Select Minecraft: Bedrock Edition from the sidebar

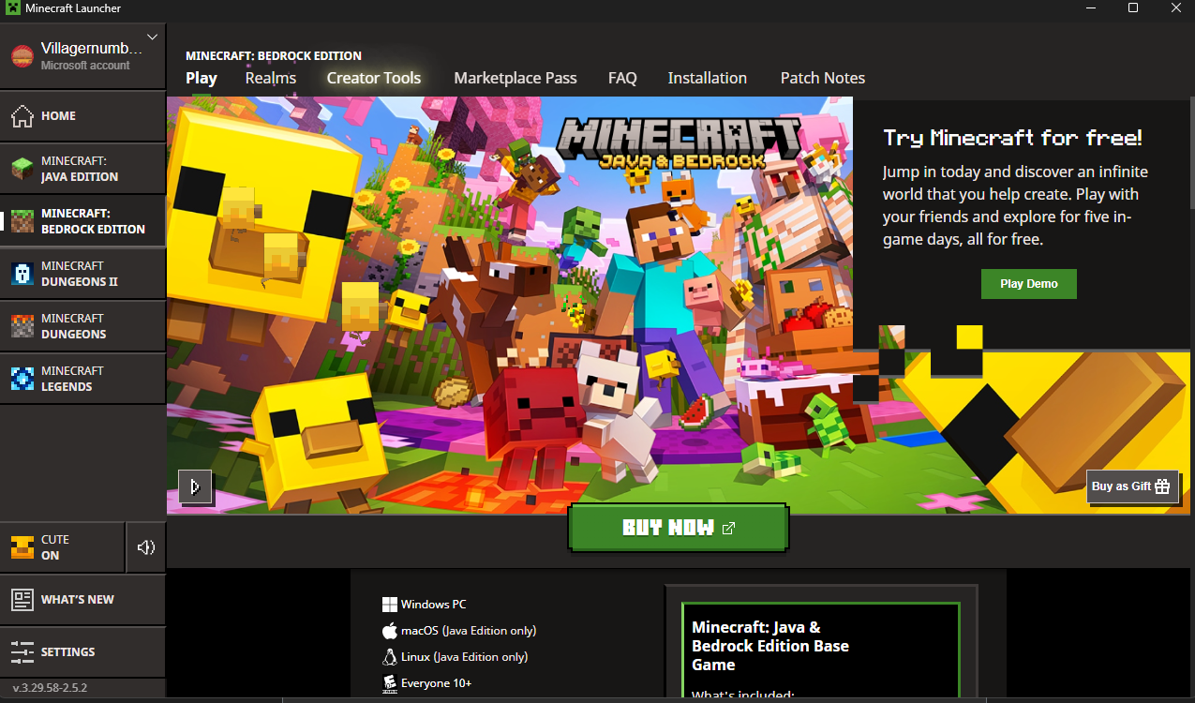coord(82,221)
